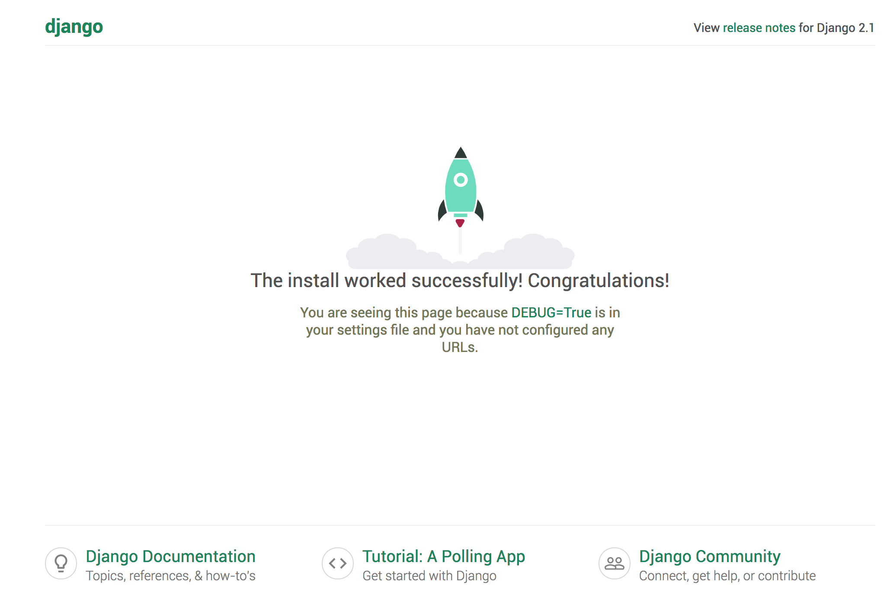Click the "Get started with Django" subtitle

tap(429, 576)
